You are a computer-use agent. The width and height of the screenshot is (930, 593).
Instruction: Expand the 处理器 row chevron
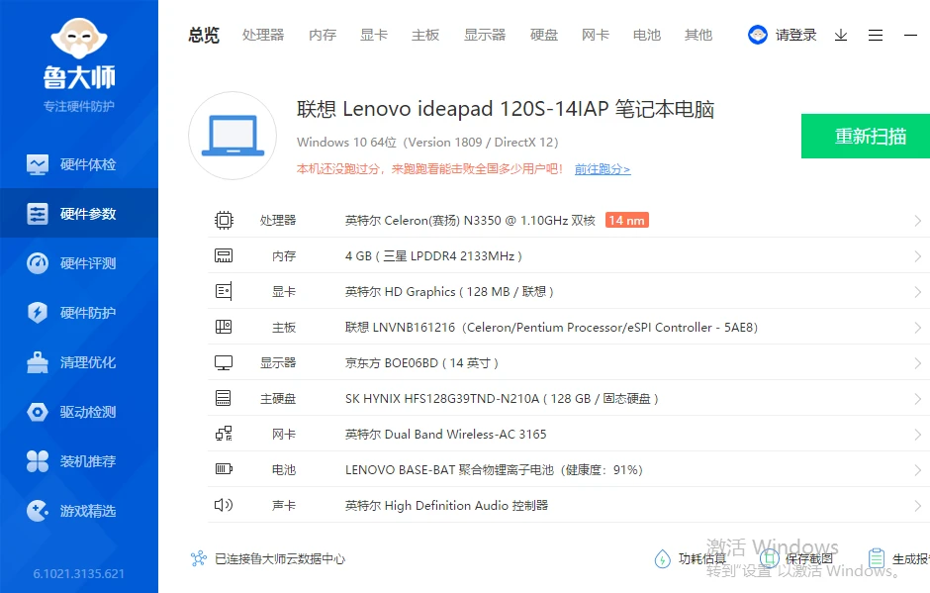click(917, 221)
